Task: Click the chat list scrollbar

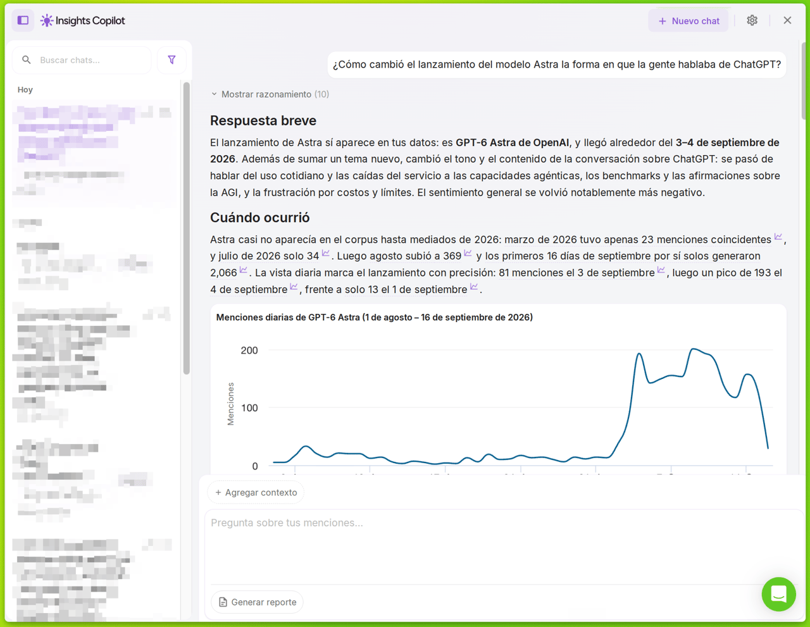Action: (x=187, y=228)
